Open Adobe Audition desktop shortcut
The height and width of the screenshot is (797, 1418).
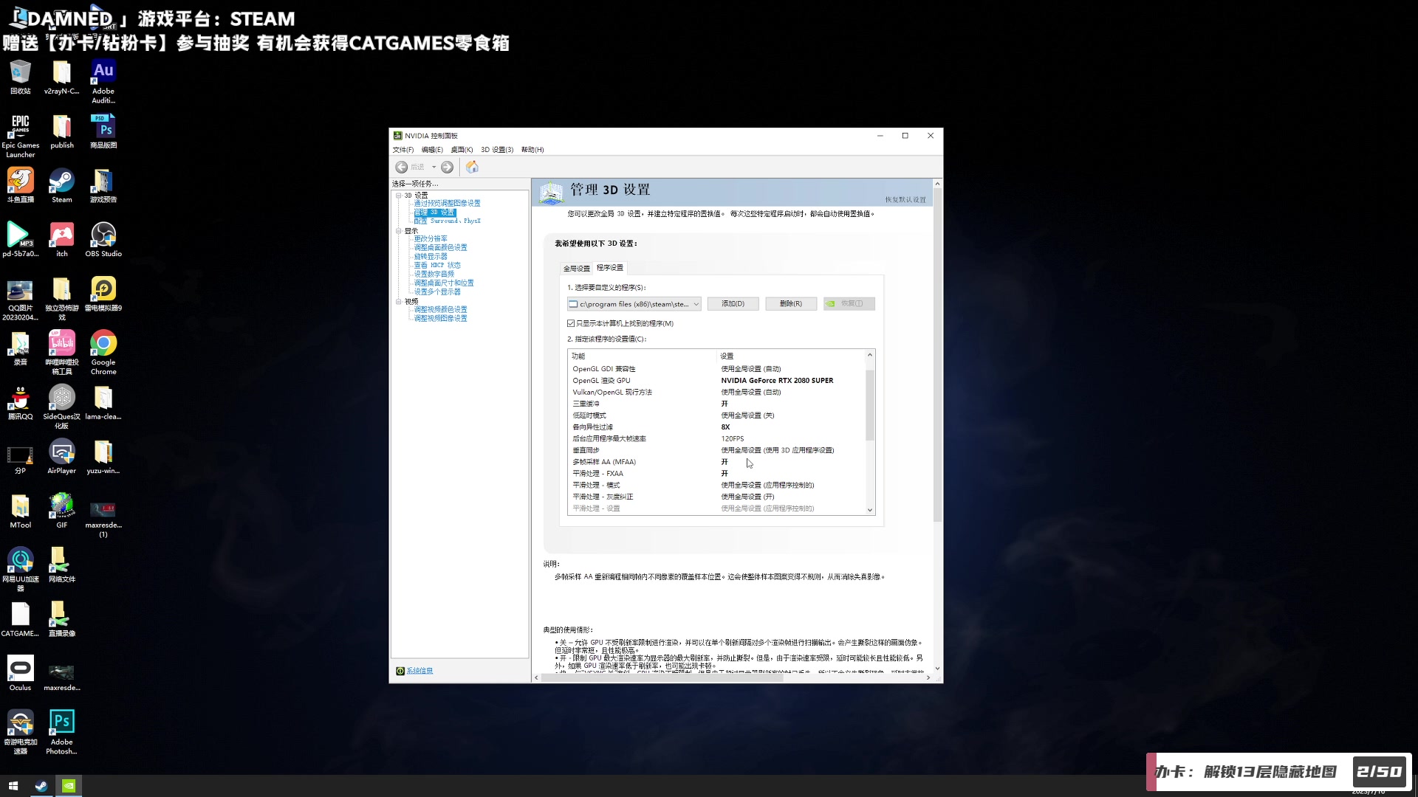[x=103, y=81]
